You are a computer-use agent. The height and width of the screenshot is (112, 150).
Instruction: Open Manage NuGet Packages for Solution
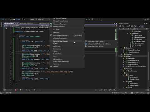tap(99, 44)
